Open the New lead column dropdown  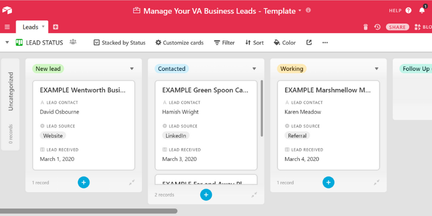132,69
